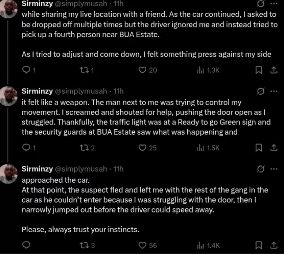Open the more menu on the last tweet
Screen dimensions: 284x255
(x=274, y=169)
